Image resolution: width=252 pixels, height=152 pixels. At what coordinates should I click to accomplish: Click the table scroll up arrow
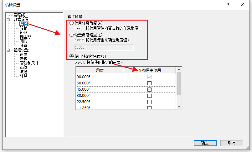coord(179,69)
